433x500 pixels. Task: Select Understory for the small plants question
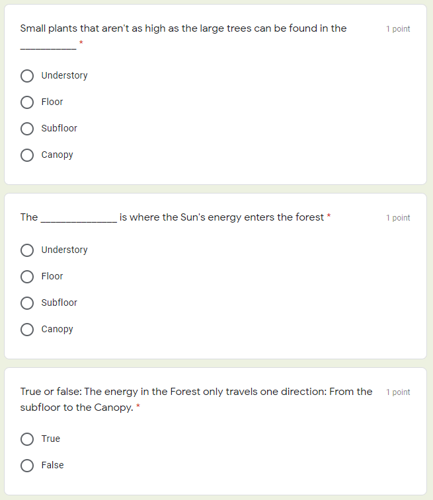pyautogui.click(x=27, y=76)
